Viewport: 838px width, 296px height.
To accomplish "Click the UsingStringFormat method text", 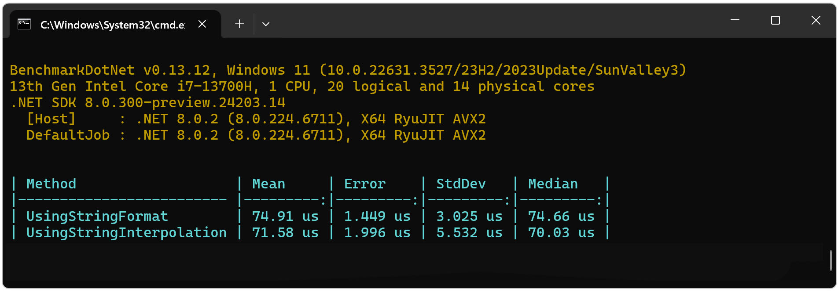I will click(x=97, y=216).
